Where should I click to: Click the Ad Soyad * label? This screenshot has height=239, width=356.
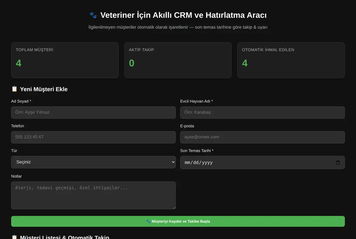[x=21, y=101]
